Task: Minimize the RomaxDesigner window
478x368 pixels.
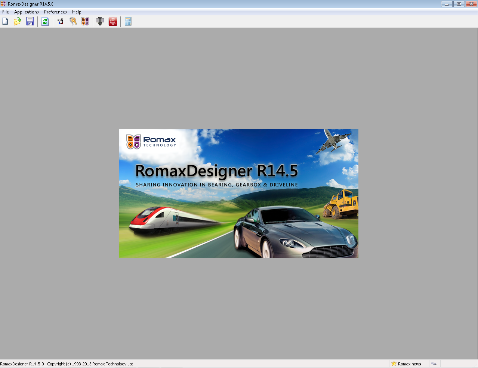Action: click(447, 4)
